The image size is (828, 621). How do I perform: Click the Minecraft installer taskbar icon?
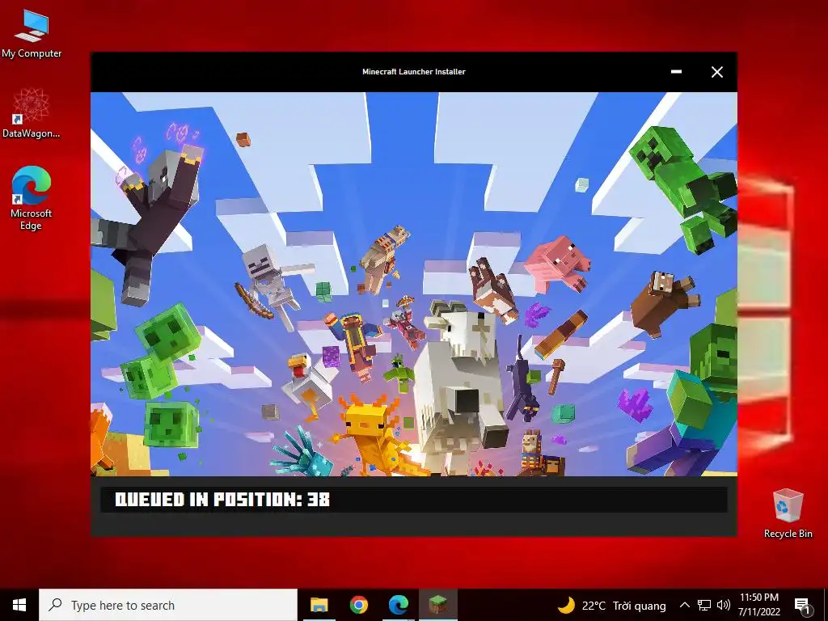pos(437,605)
